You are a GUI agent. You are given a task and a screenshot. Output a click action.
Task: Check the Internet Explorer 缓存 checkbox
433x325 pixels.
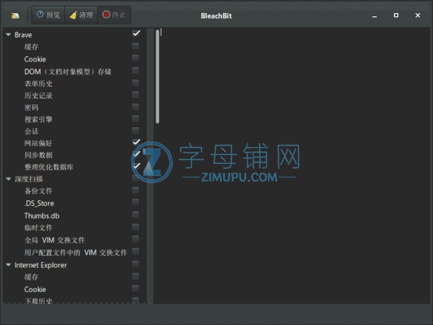pyautogui.click(x=135, y=276)
